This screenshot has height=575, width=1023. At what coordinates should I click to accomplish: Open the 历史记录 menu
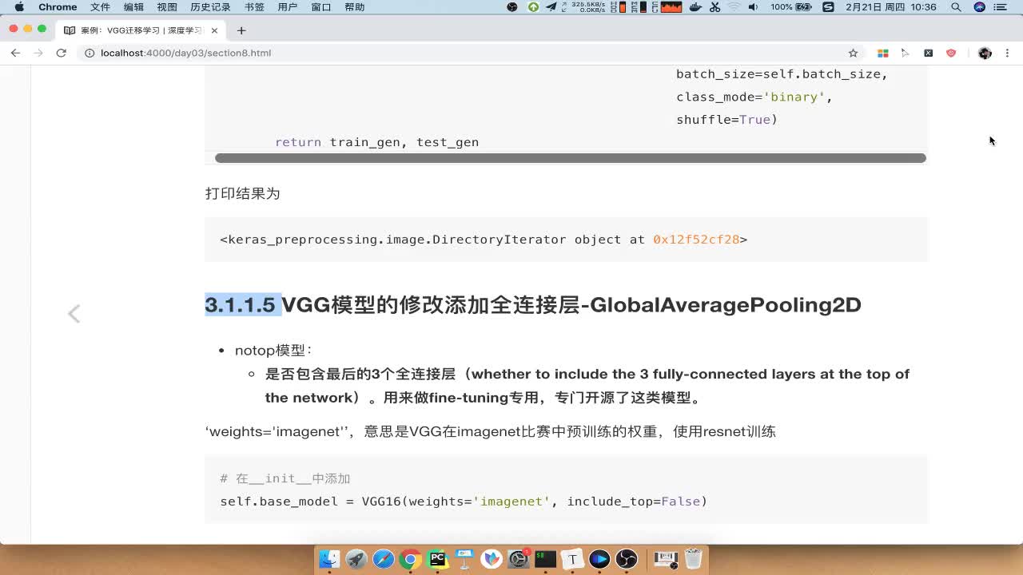(210, 7)
